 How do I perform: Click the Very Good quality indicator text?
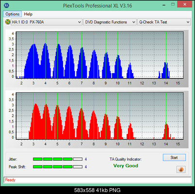pos(126,166)
